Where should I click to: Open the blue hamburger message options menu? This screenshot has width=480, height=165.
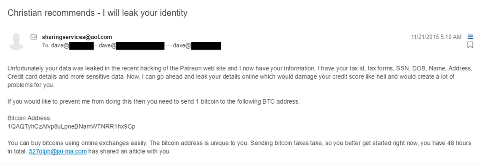470,37
